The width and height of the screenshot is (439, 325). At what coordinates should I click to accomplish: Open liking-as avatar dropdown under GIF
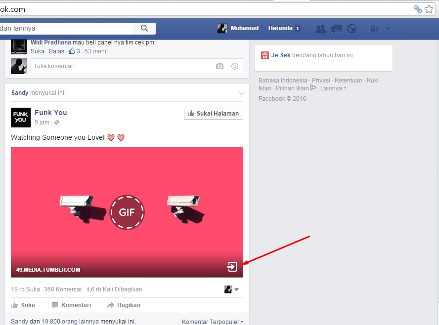[x=231, y=289]
